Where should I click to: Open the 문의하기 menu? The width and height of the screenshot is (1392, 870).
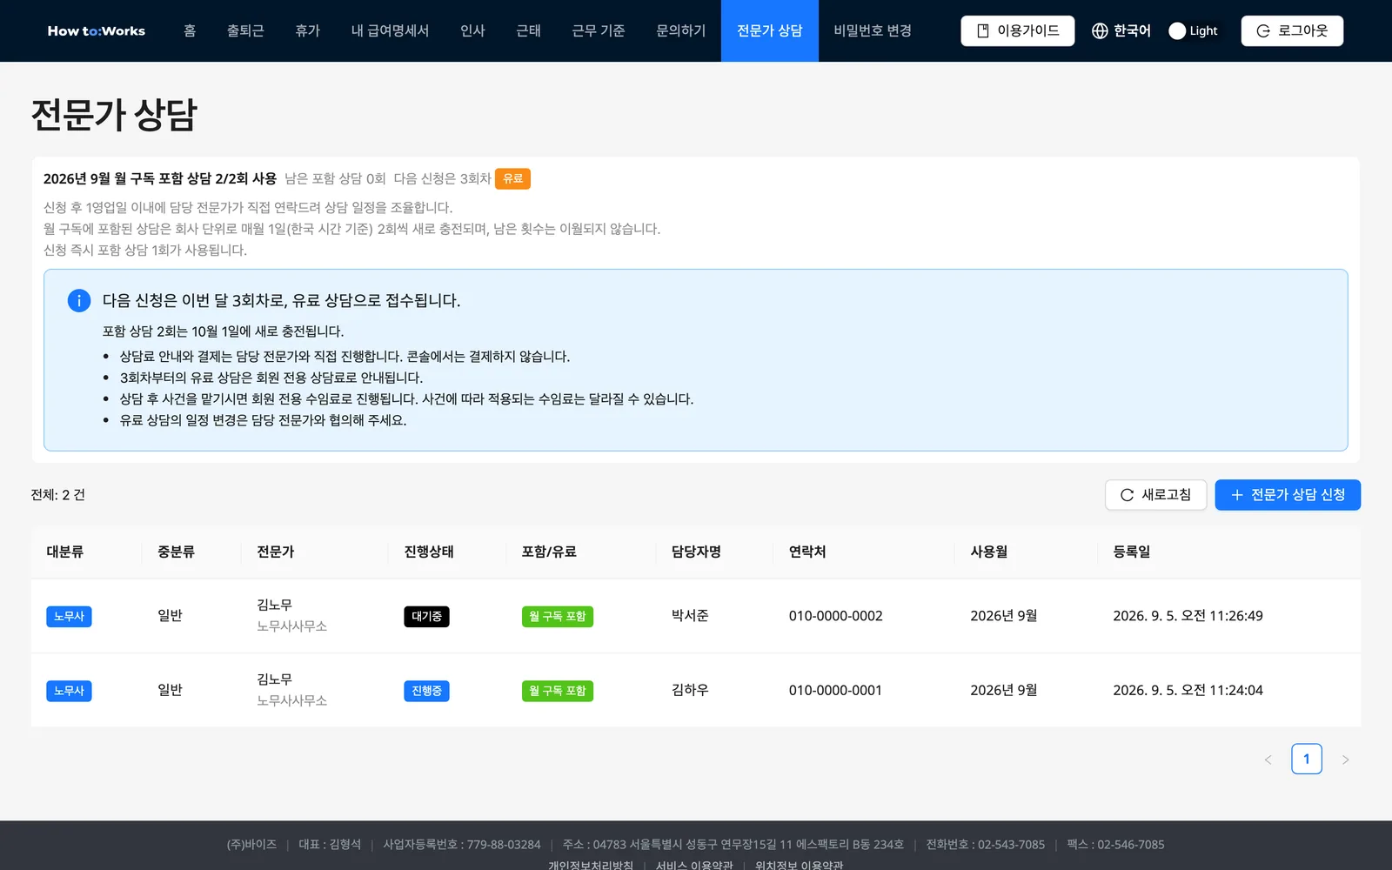coord(680,30)
